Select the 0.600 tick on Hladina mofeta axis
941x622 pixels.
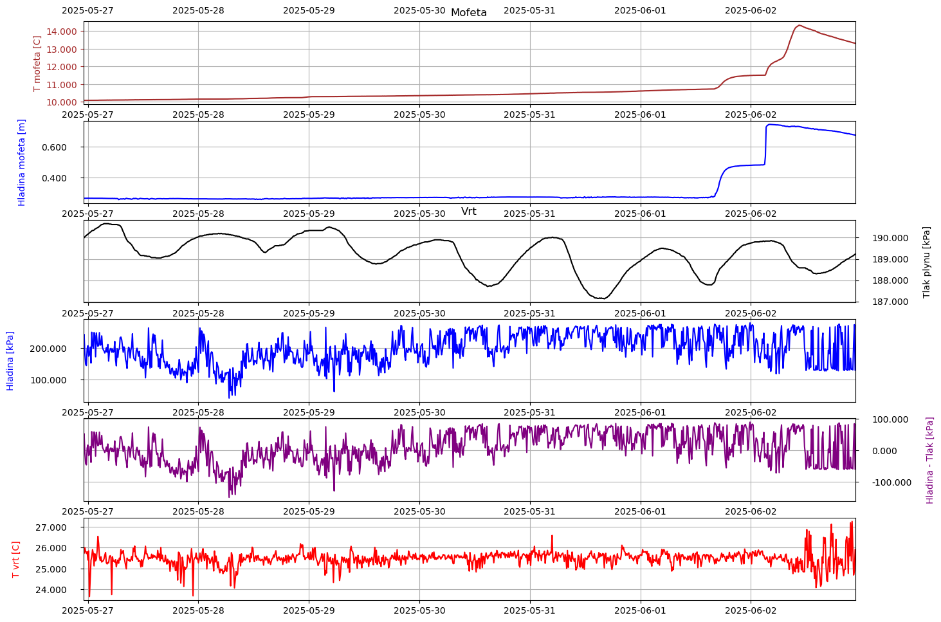(55, 147)
